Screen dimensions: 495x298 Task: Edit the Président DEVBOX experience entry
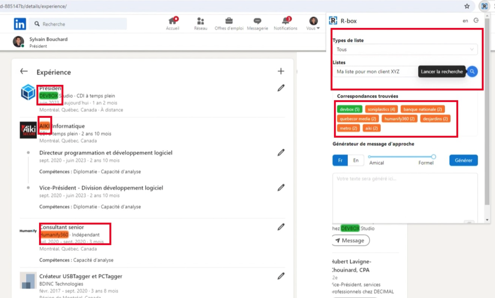click(x=281, y=88)
